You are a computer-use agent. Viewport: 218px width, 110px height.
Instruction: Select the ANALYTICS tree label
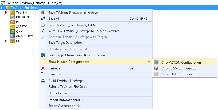coord(24,36)
